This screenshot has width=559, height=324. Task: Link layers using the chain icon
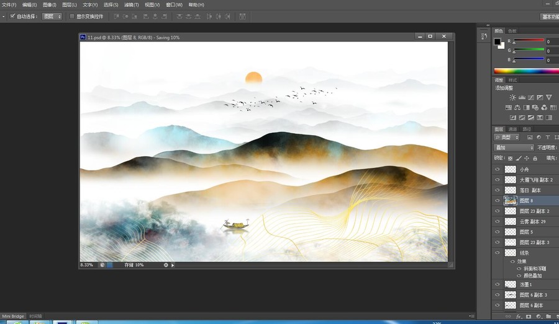[x=508, y=317]
